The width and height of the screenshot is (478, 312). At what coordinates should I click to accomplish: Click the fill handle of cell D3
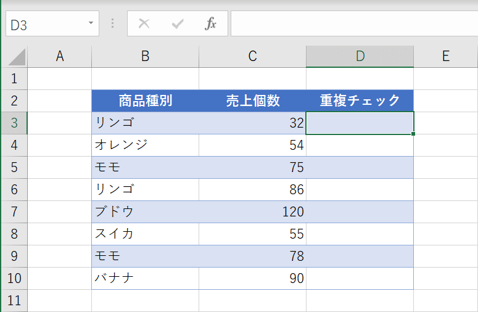click(x=413, y=133)
